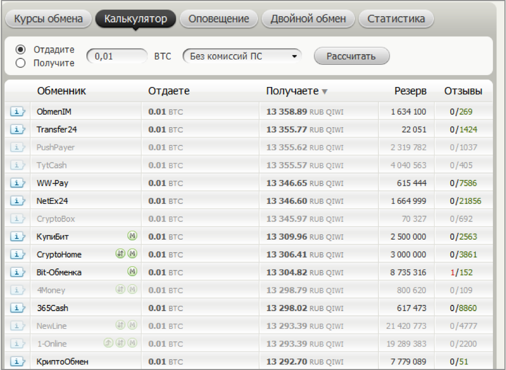Click the M badge on 1-Online row
Viewport: 506px width, 370px height.
[132, 343]
